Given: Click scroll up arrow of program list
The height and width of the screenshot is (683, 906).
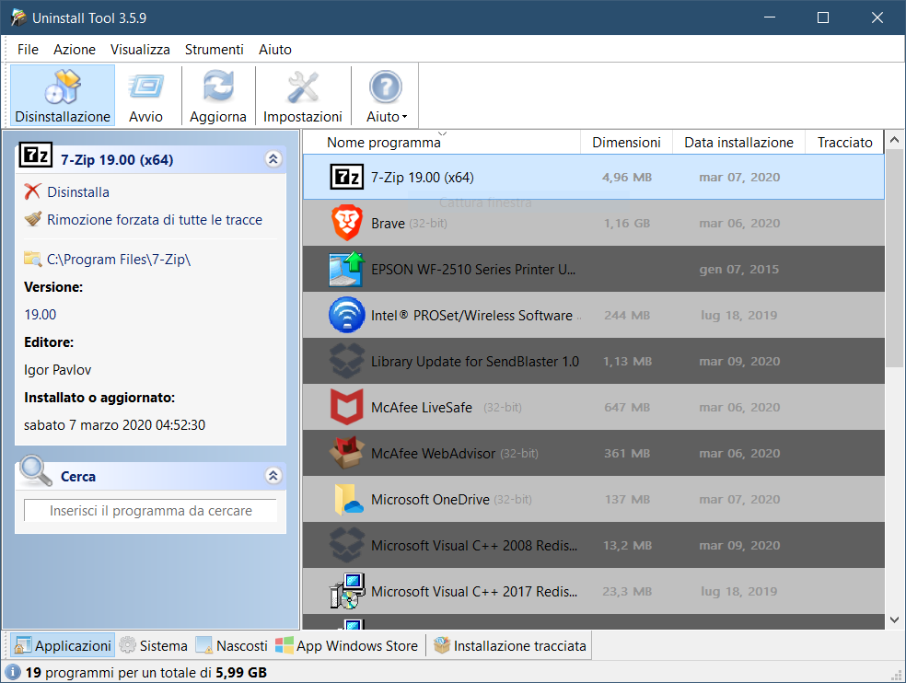Looking at the screenshot, I should click(x=894, y=140).
